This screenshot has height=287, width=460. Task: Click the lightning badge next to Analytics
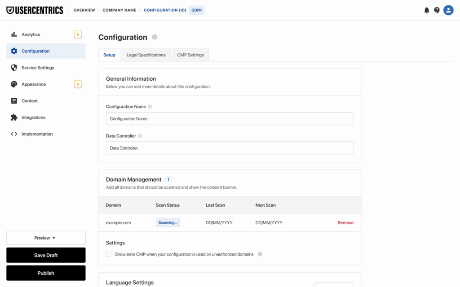[78, 35]
